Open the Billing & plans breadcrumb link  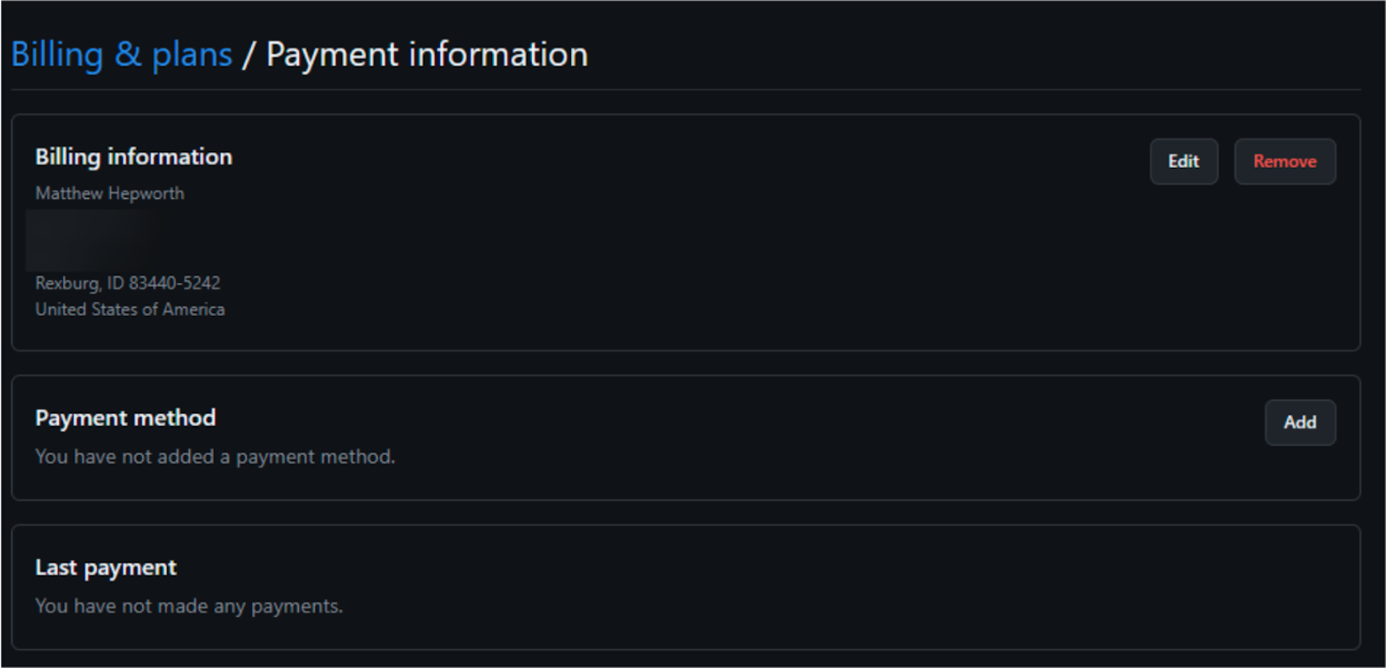click(x=121, y=55)
